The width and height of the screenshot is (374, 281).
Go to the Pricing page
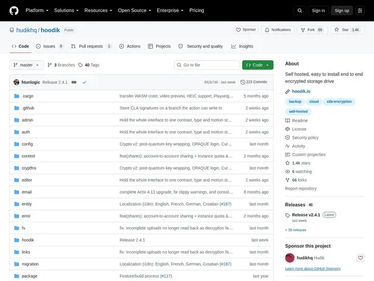coord(196,11)
